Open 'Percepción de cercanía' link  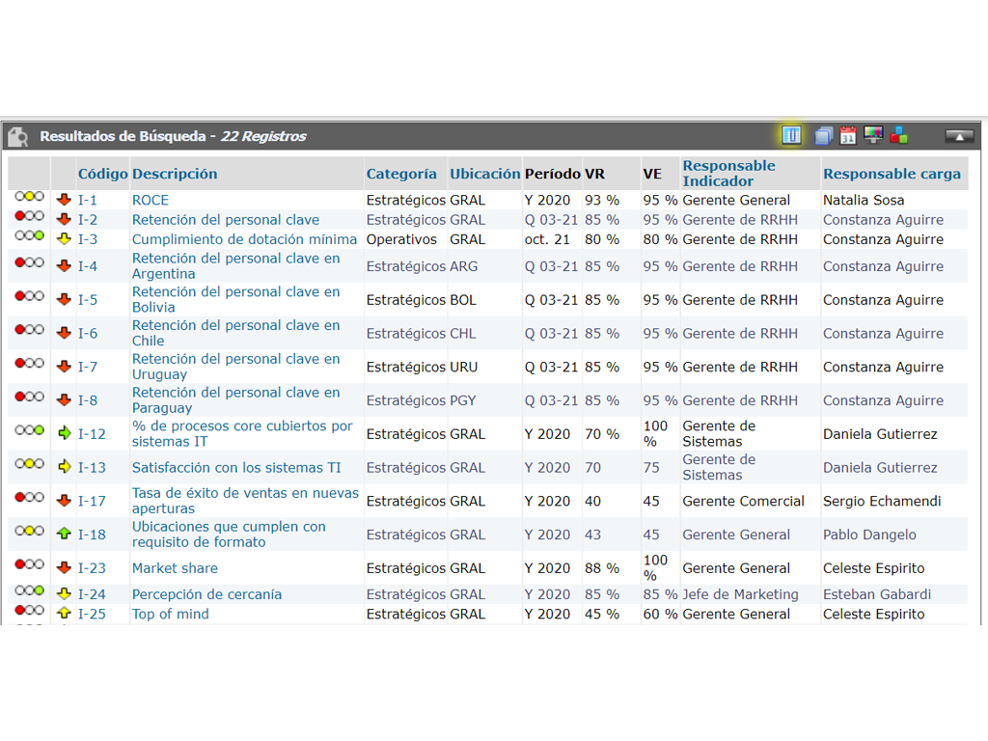point(206,594)
